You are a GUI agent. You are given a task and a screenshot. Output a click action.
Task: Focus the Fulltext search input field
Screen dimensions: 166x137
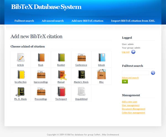coord(135,73)
